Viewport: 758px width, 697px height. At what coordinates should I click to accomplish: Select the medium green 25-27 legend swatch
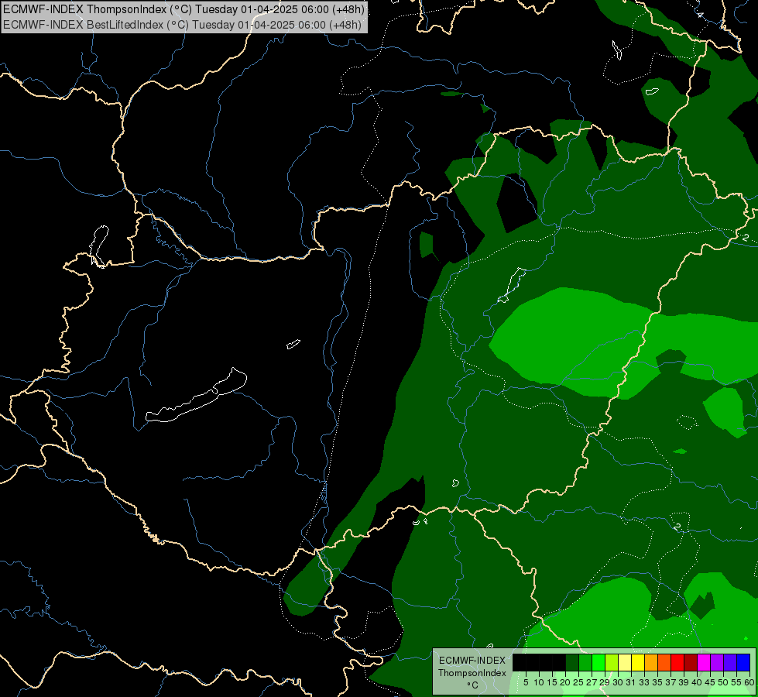click(585, 662)
